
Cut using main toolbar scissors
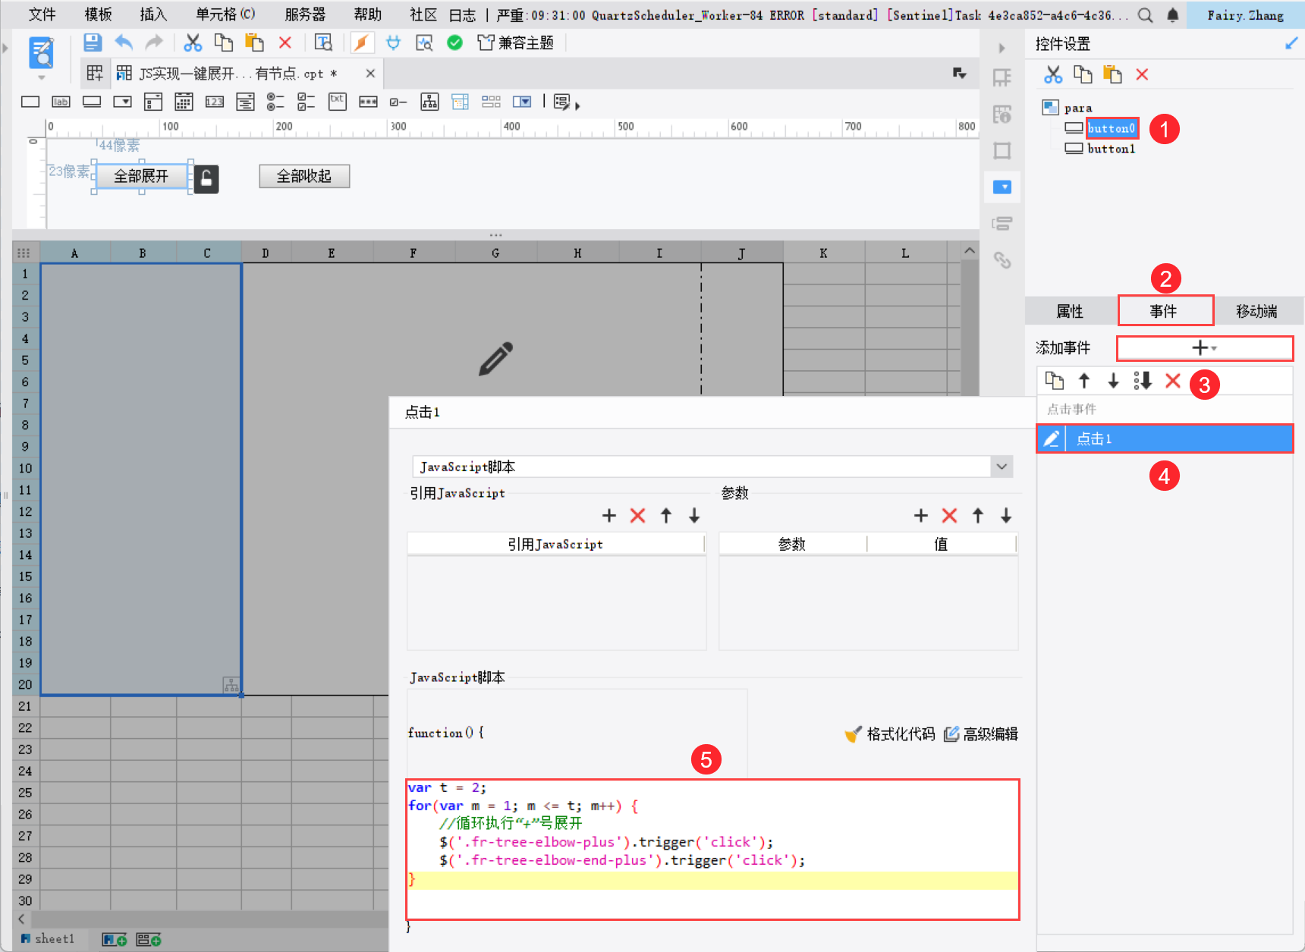pyautogui.click(x=193, y=42)
